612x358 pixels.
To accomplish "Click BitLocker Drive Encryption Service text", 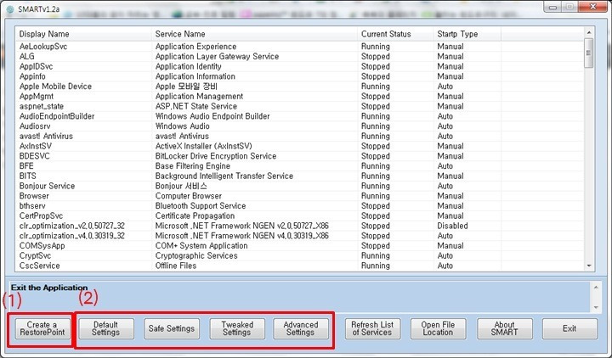I will 216,156.
